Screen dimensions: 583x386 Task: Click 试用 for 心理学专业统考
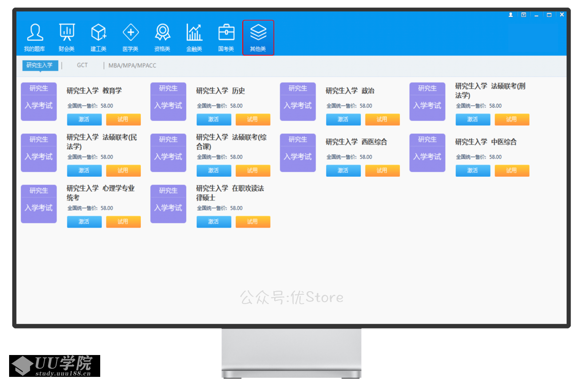click(x=123, y=221)
